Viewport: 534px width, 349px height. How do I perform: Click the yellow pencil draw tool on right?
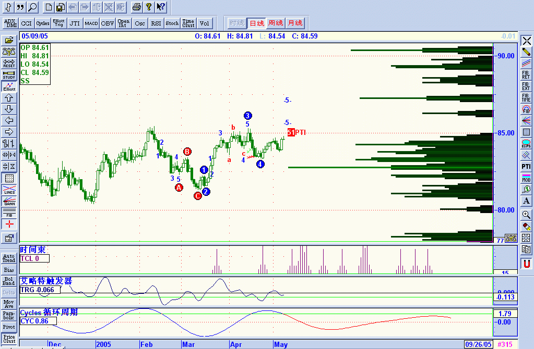(x=527, y=52)
